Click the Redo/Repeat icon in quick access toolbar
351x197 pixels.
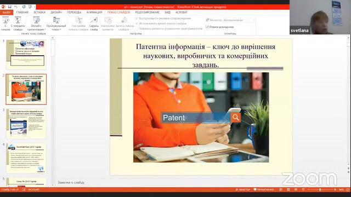coord(24,7)
